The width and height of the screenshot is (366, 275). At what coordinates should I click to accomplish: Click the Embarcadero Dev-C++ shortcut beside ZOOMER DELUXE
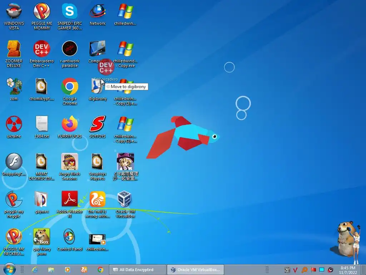(42, 54)
